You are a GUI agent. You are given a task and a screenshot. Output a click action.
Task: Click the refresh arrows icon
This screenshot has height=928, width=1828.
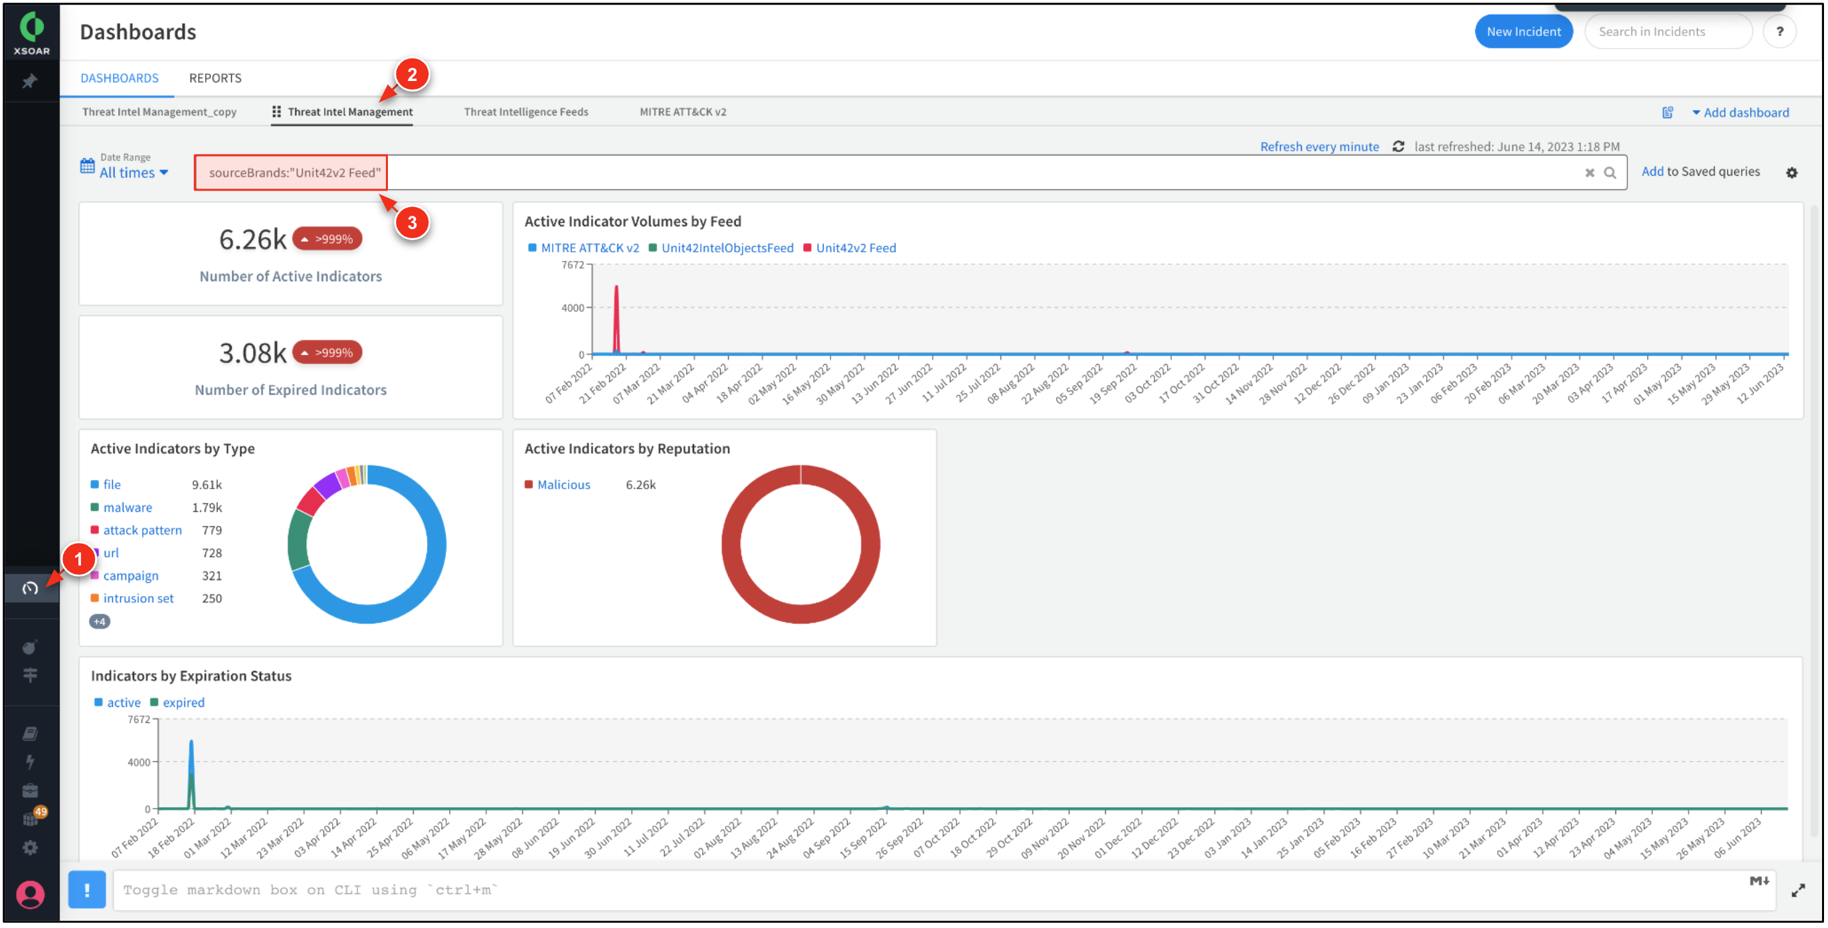click(x=1398, y=147)
